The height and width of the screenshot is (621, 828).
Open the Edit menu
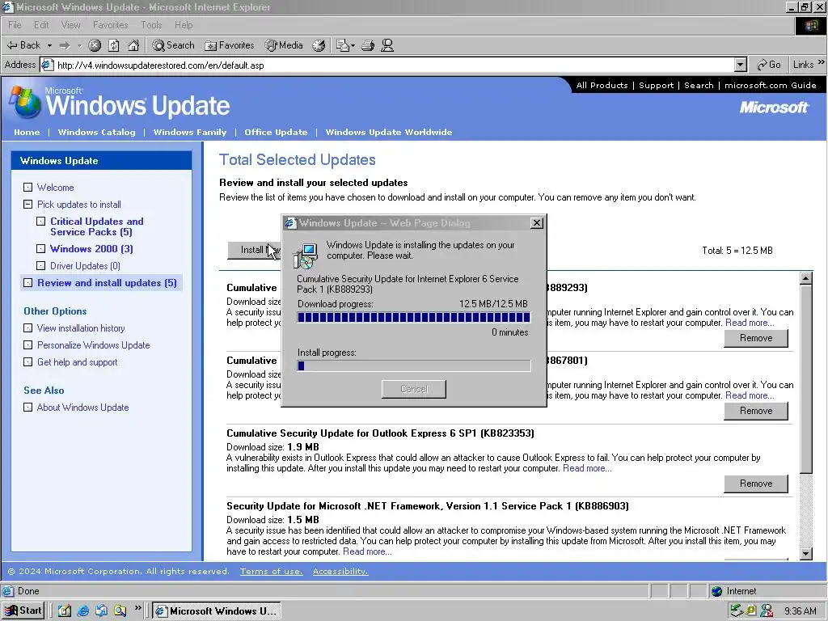pos(40,25)
